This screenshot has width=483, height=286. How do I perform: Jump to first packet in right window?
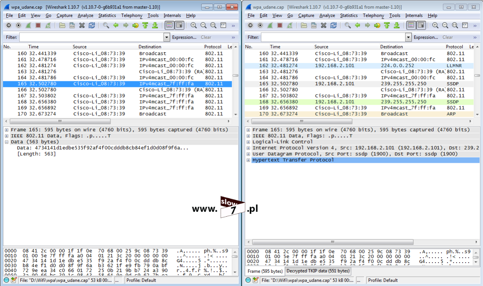[x=387, y=25]
